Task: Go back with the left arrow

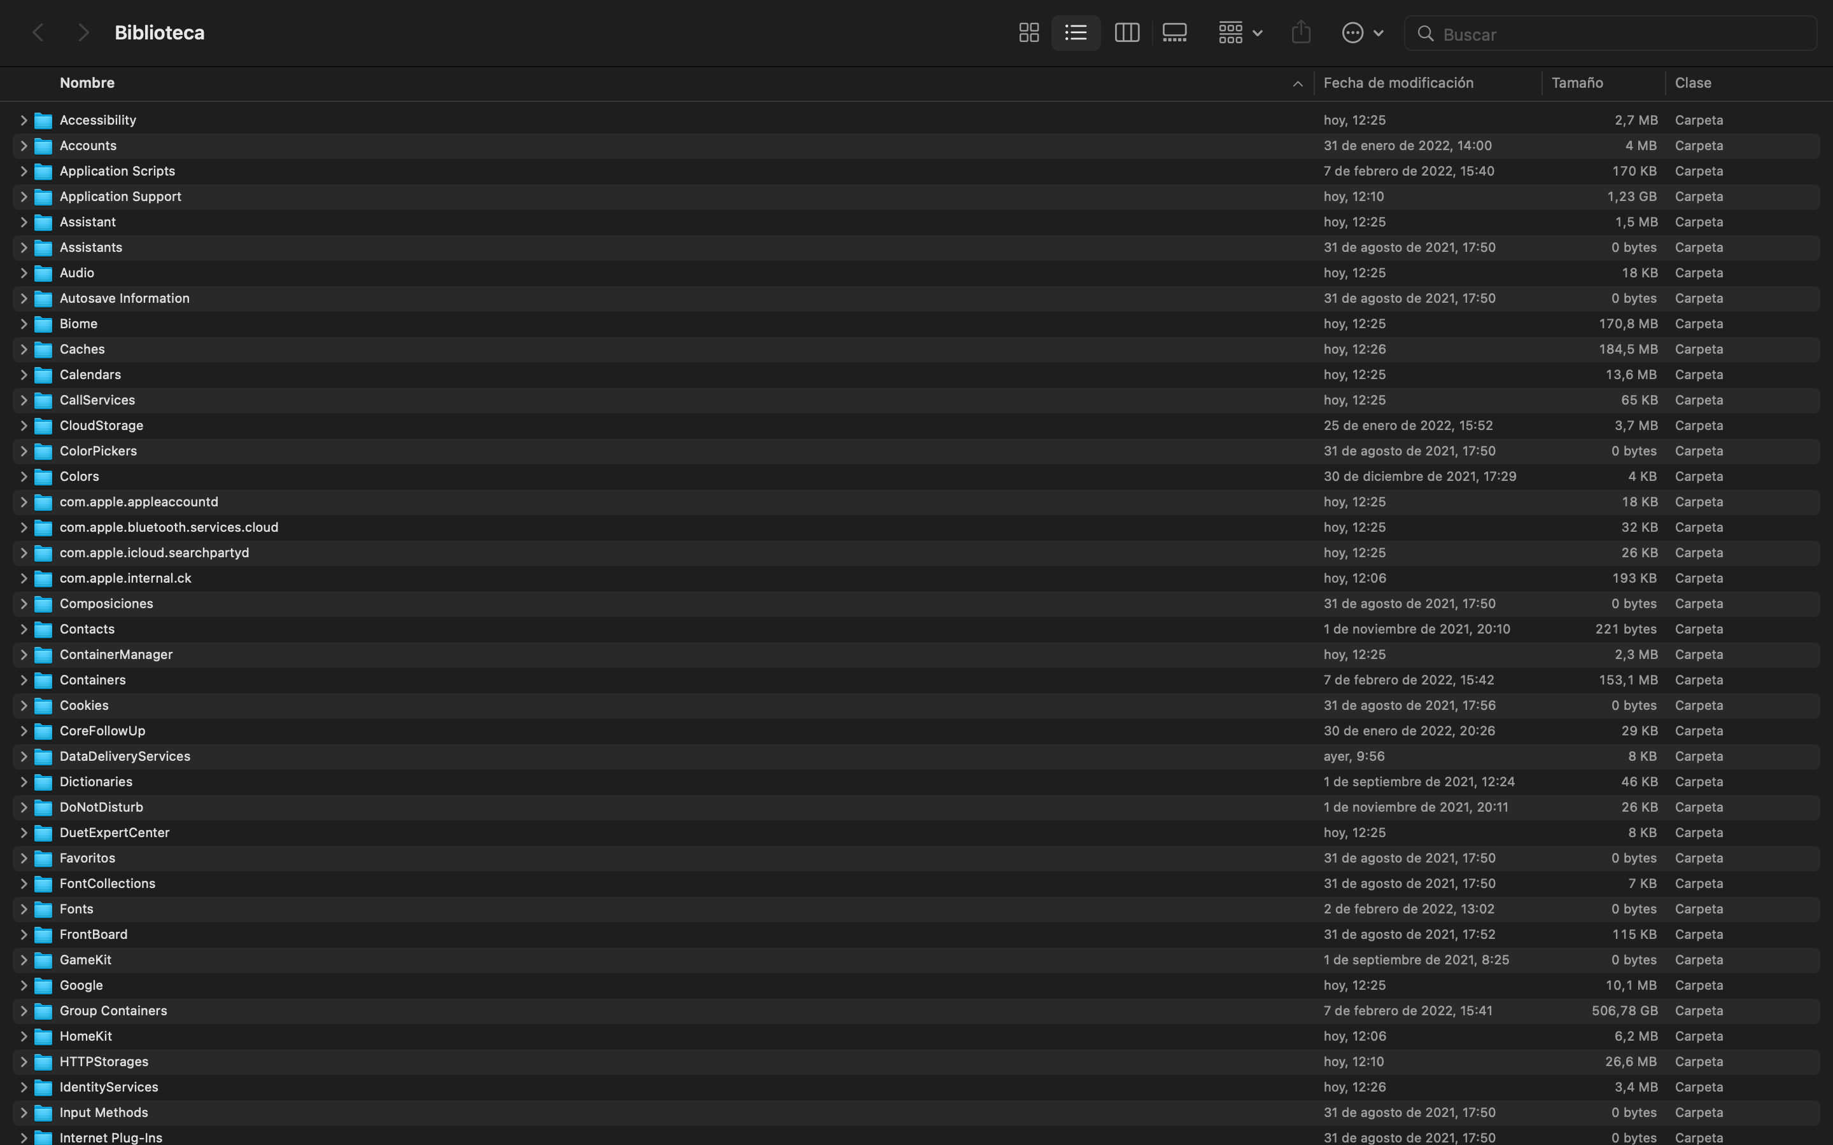Action: 38,32
